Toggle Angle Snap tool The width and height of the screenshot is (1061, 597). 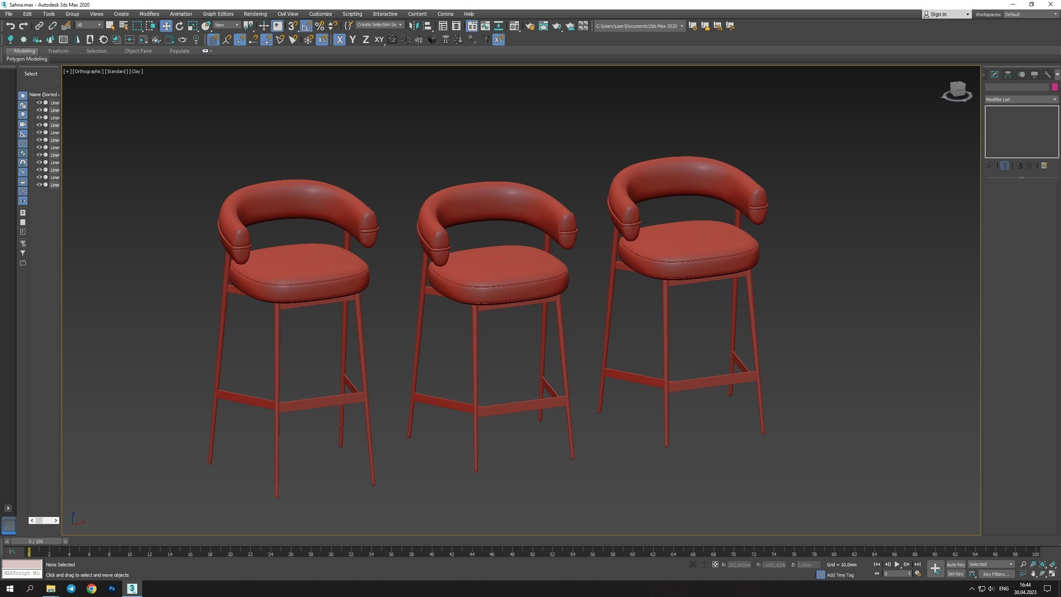(x=306, y=26)
